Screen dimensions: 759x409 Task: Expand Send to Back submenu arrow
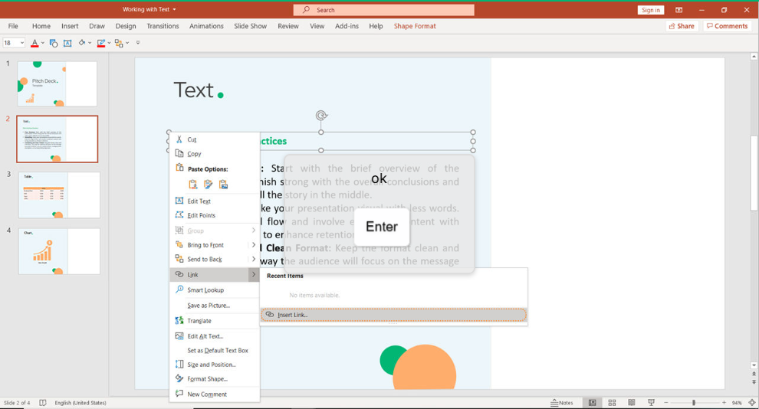[254, 259]
